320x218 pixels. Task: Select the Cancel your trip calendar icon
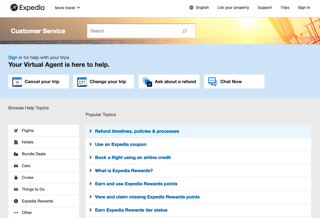click(17, 81)
